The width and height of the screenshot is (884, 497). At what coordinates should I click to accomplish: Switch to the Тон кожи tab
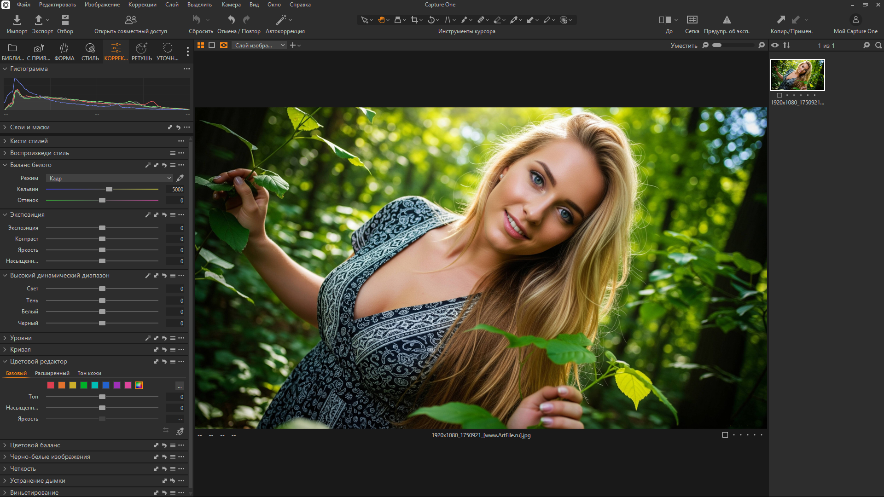point(89,373)
